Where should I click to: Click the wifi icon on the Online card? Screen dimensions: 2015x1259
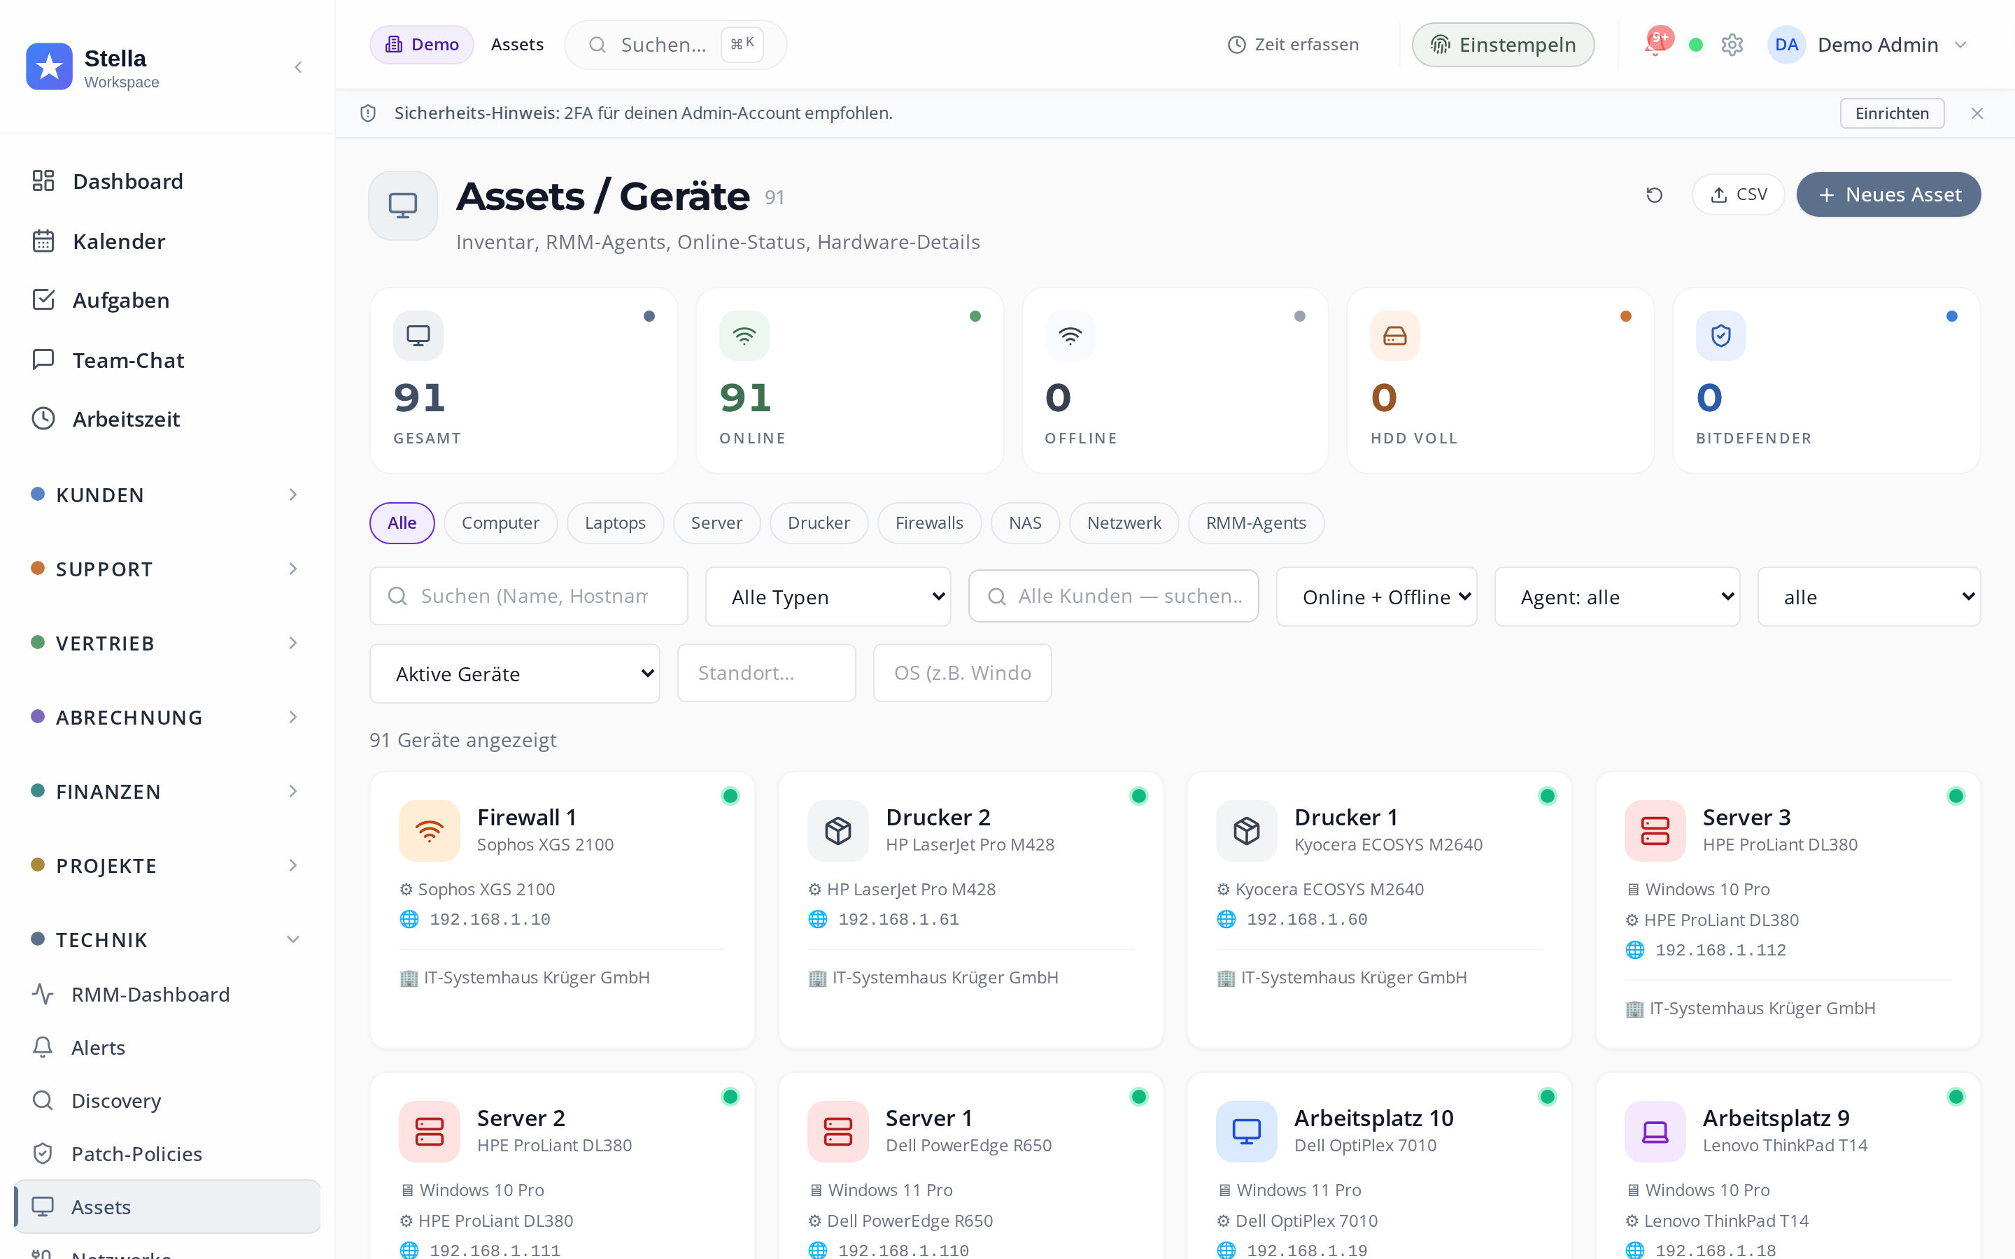744,336
